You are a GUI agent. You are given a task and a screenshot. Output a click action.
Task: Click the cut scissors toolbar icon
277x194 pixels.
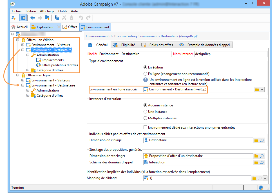(x=64, y=18)
